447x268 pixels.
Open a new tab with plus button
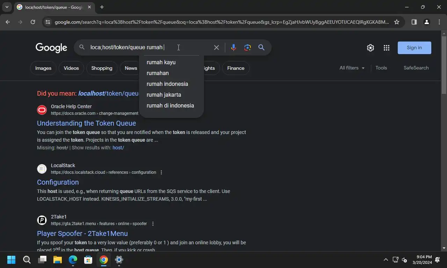coord(102,7)
